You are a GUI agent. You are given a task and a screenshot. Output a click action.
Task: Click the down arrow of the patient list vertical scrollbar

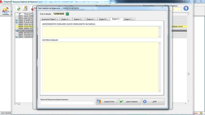point(188,101)
